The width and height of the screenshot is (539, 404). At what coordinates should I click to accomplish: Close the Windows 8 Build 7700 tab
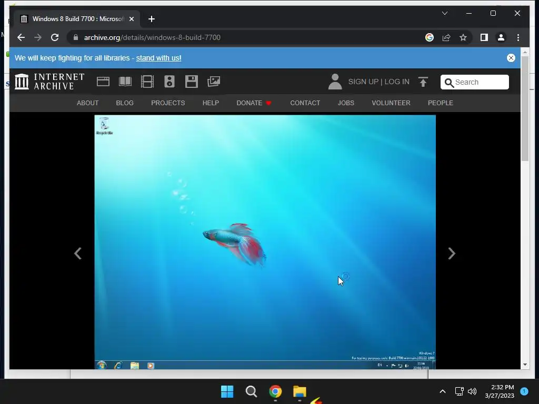point(131,19)
